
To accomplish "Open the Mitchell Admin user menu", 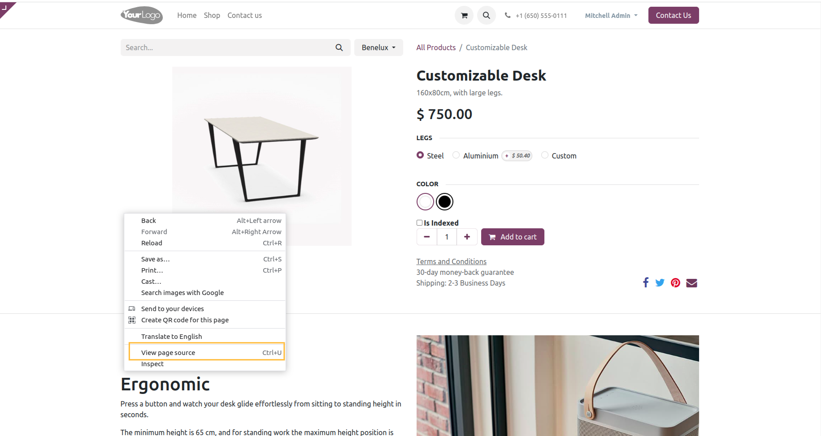I will 611,16.
